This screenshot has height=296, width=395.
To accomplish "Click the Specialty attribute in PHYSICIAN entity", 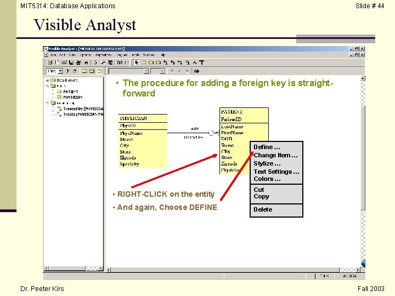I will (x=129, y=164).
